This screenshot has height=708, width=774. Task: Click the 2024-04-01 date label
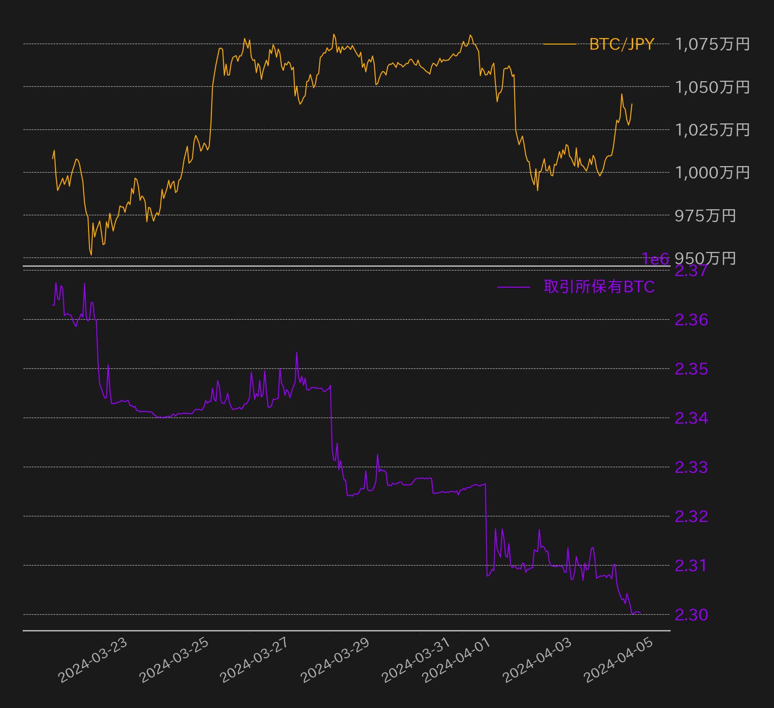pos(457,660)
